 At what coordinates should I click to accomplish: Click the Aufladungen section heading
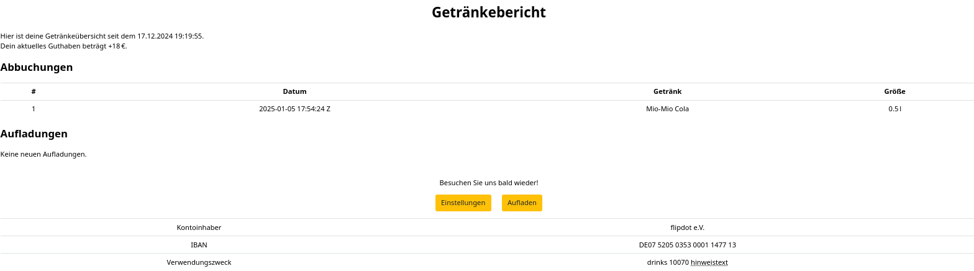tap(34, 134)
